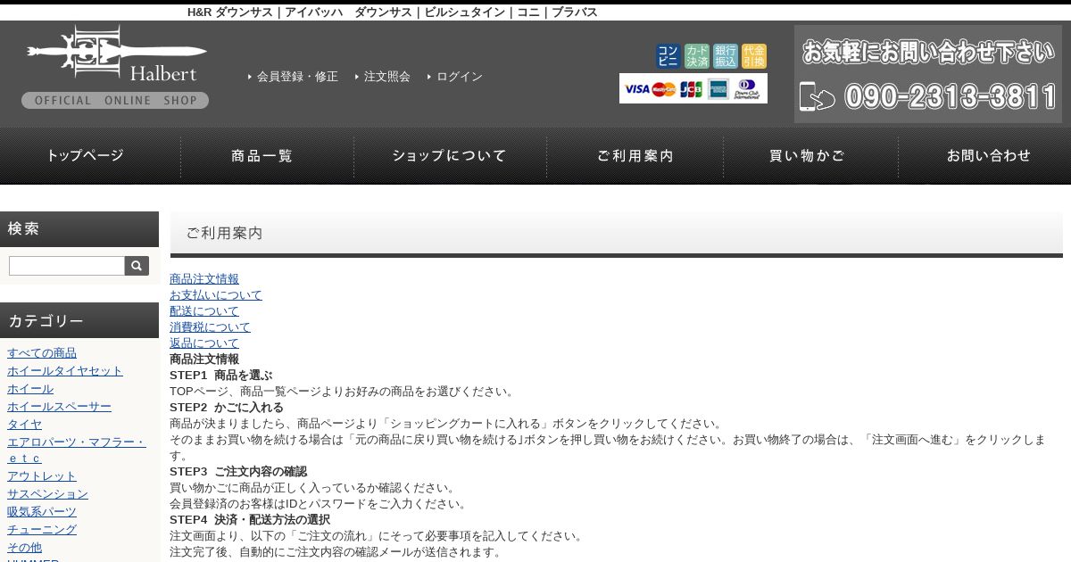Click the STEP2 かごに入れる heading text
The image size is (1071, 562).
(227, 408)
